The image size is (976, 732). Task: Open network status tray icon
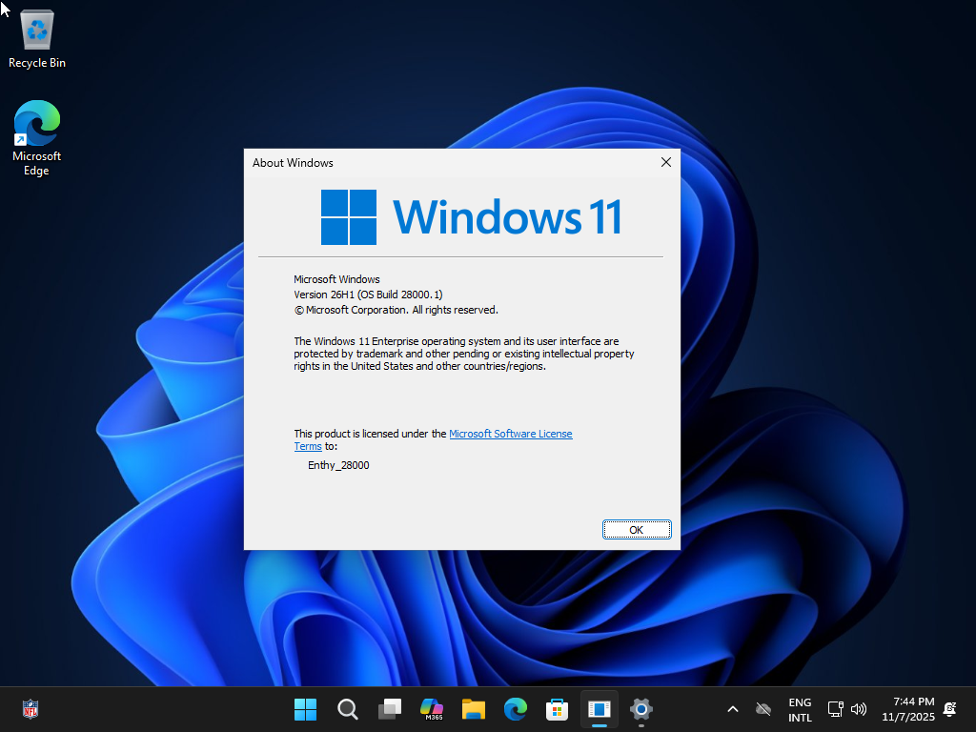pyautogui.click(x=835, y=709)
